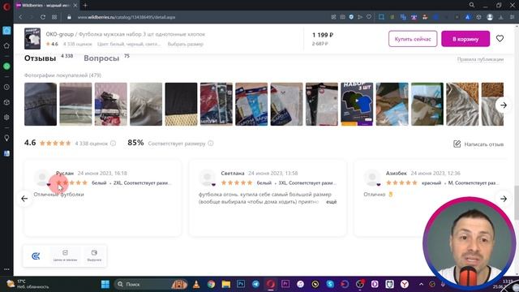This screenshot has width=519, height=292.
Task: Click info icon next to 'Соответствует размеру'
Action: coord(211,144)
